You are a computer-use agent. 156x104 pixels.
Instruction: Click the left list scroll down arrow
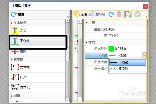coord(67,100)
